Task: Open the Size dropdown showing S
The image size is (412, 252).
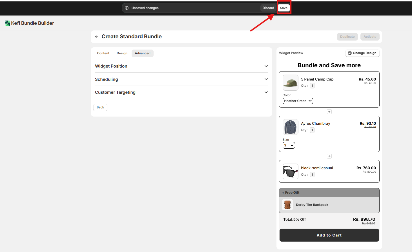Action: click(289, 145)
